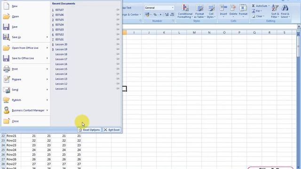Open Find & Select binoculars
Viewport: 301px width, 169px height.
[285, 11]
